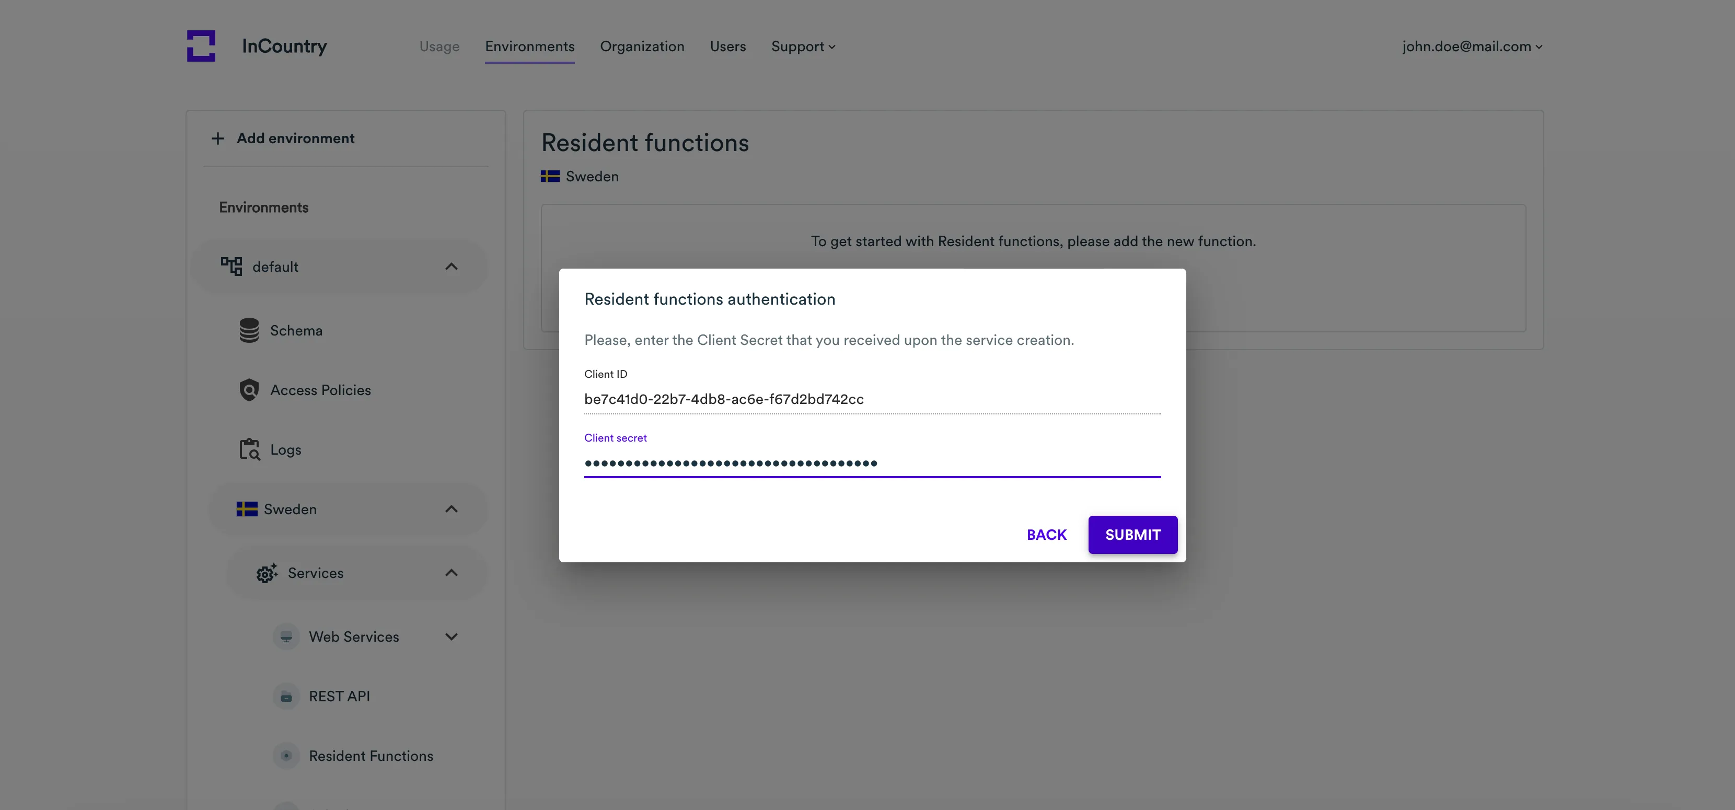The image size is (1735, 810).
Task: Expand the Web Services chevron
Action: [x=452, y=637]
